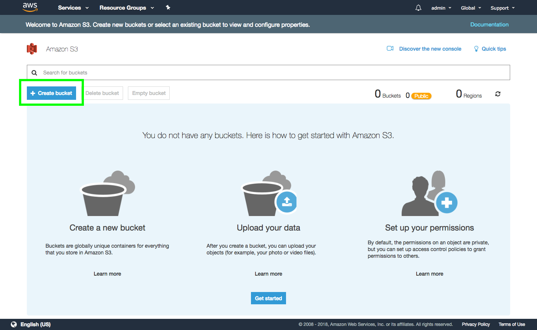This screenshot has height=330, width=537.
Task: Click Learn more under Set up your permissions
Action: pos(430,274)
